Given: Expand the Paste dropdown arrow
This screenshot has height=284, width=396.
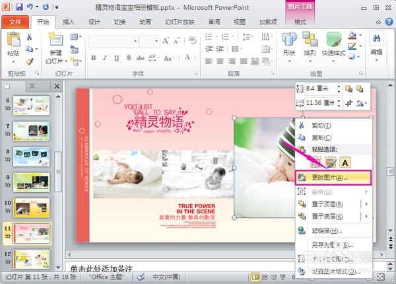Looking at the screenshot, I should click(13, 61).
